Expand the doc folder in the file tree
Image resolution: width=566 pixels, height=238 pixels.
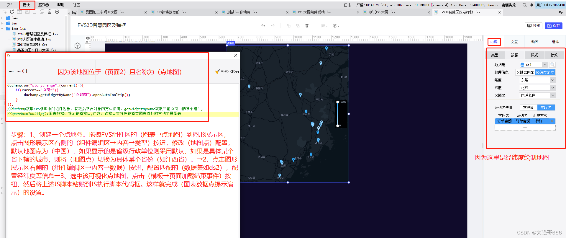[2, 23]
